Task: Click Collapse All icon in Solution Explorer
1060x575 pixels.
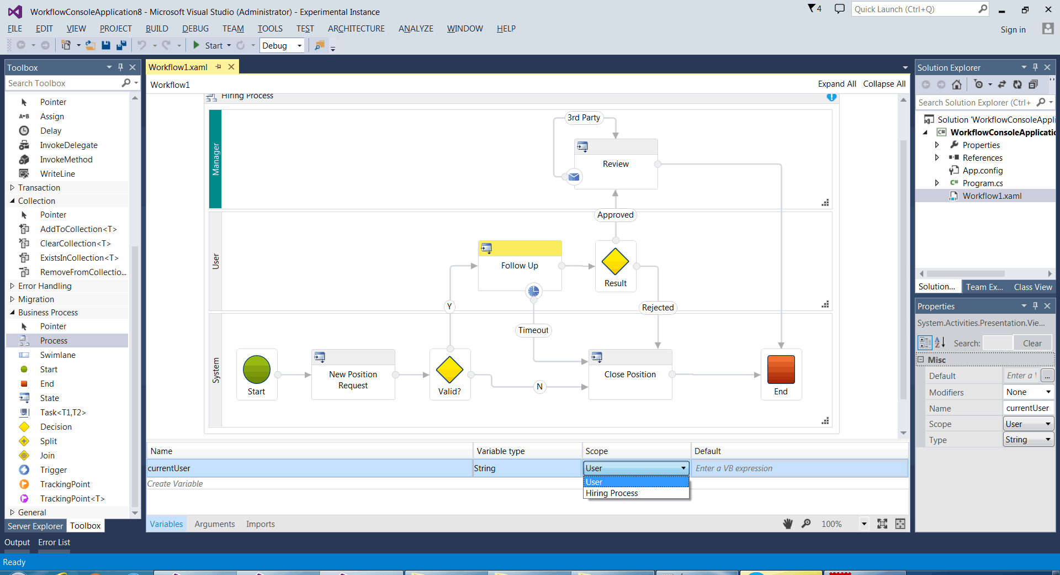Action: click(1033, 85)
